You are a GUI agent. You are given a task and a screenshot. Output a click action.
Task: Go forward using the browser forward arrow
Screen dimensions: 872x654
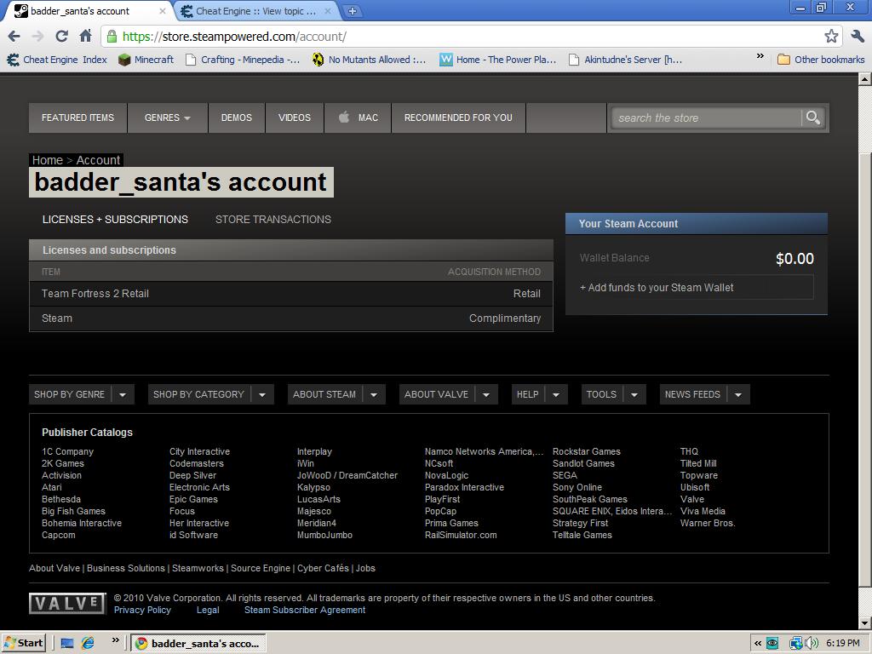(x=37, y=37)
